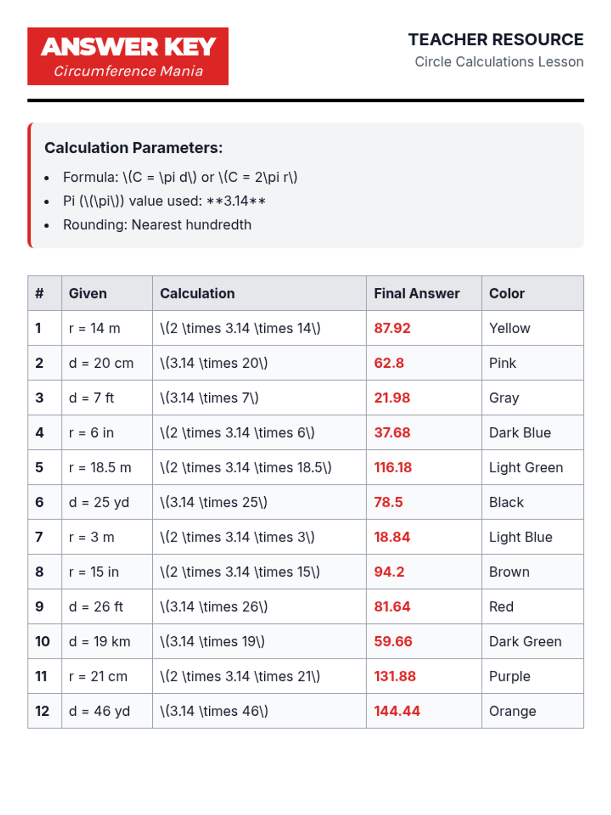The height and width of the screenshot is (815, 611).
Task: Select the given value d = 20 cm
Action: click(101, 363)
